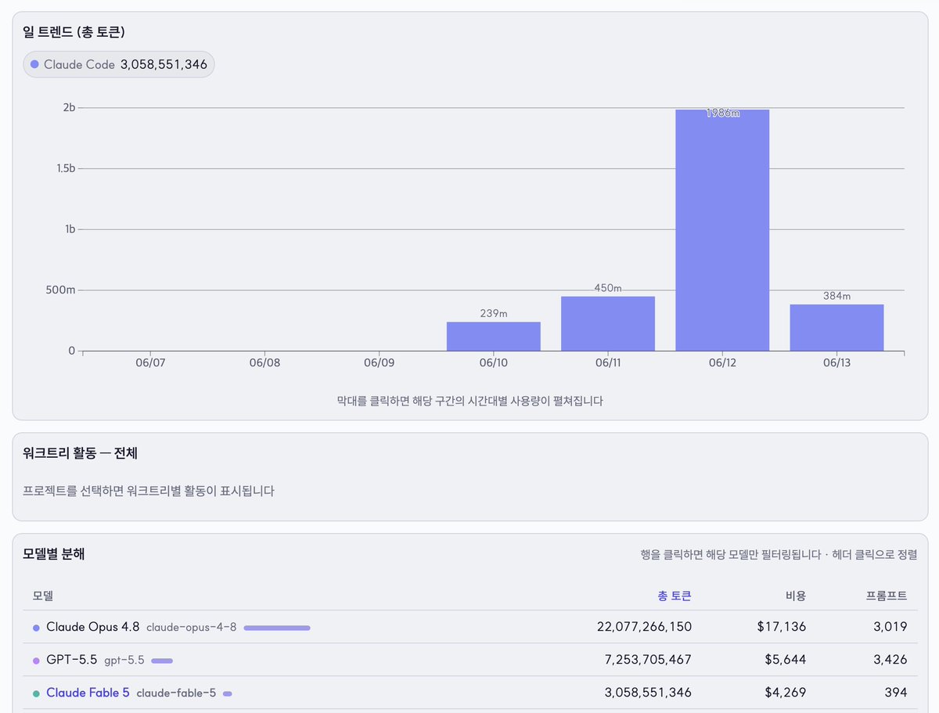Click the 06/07 axis date label
The width and height of the screenshot is (939, 713).
[x=150, y=364]
